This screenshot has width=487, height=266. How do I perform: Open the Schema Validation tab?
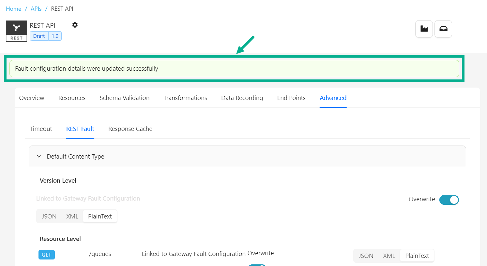pyautogui.click(x=124, y=98)
